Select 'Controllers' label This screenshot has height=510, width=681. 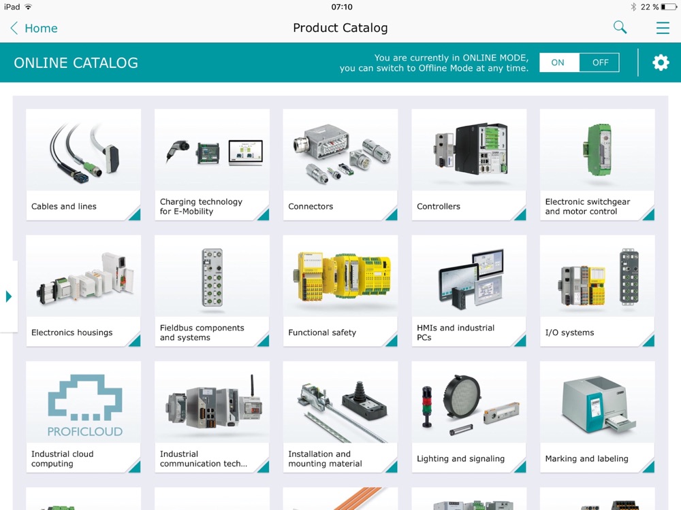pyautogui.click(x=438, y=207)
